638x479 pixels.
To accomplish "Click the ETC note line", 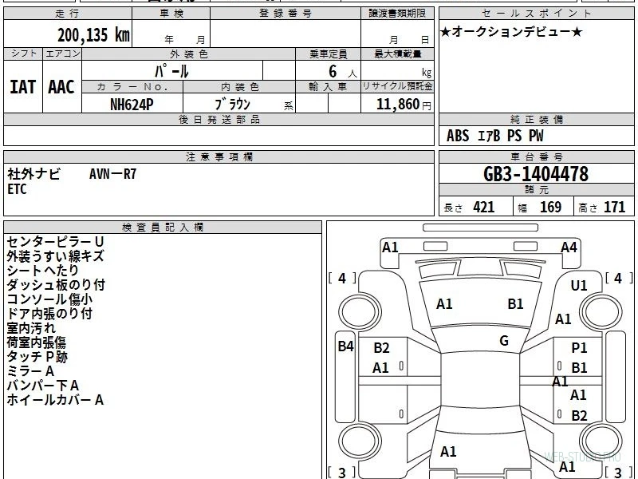I will tap(17, 189).
